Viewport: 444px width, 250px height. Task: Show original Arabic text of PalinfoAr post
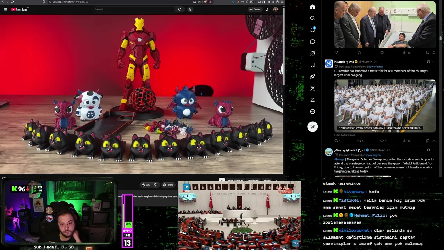373,155
